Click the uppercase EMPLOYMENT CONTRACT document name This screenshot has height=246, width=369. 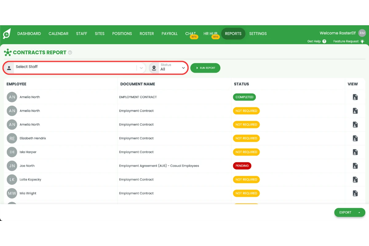pyautogui.click(x=138, y=97)
